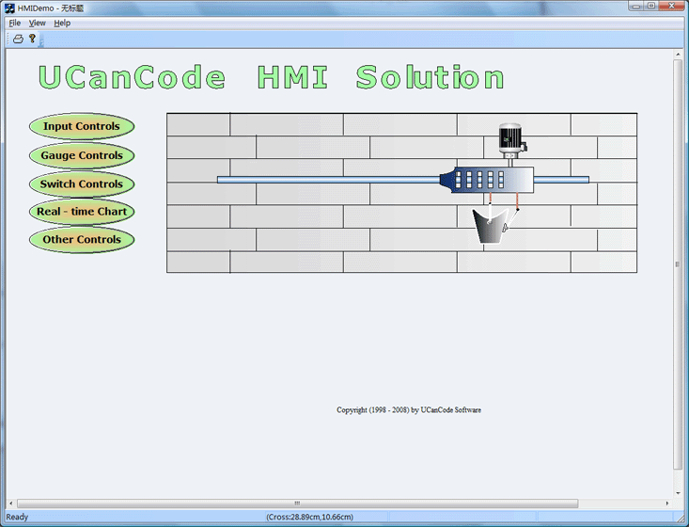The width and height of the screenshot is (689, 527).
Task: Click the HMIDemo app icon in title bar
Action: point(9,8)
